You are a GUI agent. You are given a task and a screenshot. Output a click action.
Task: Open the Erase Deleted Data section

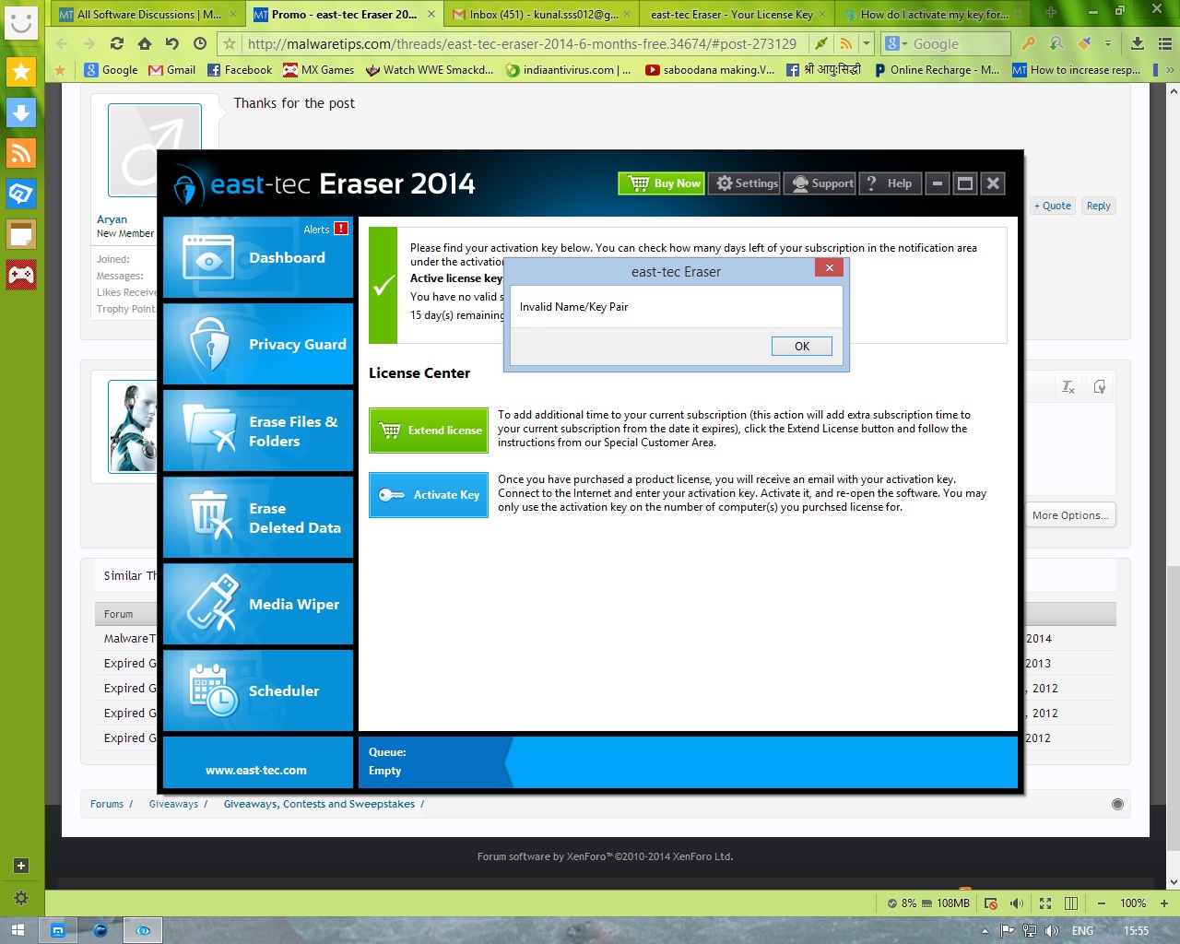[258, 517]
